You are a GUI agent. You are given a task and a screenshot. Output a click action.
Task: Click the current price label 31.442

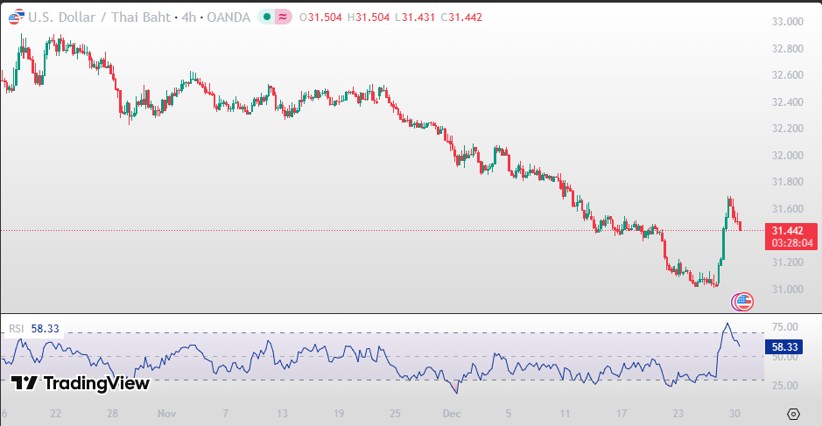788,231
